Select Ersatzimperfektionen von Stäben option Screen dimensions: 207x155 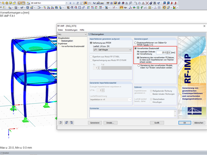point(135,43)
